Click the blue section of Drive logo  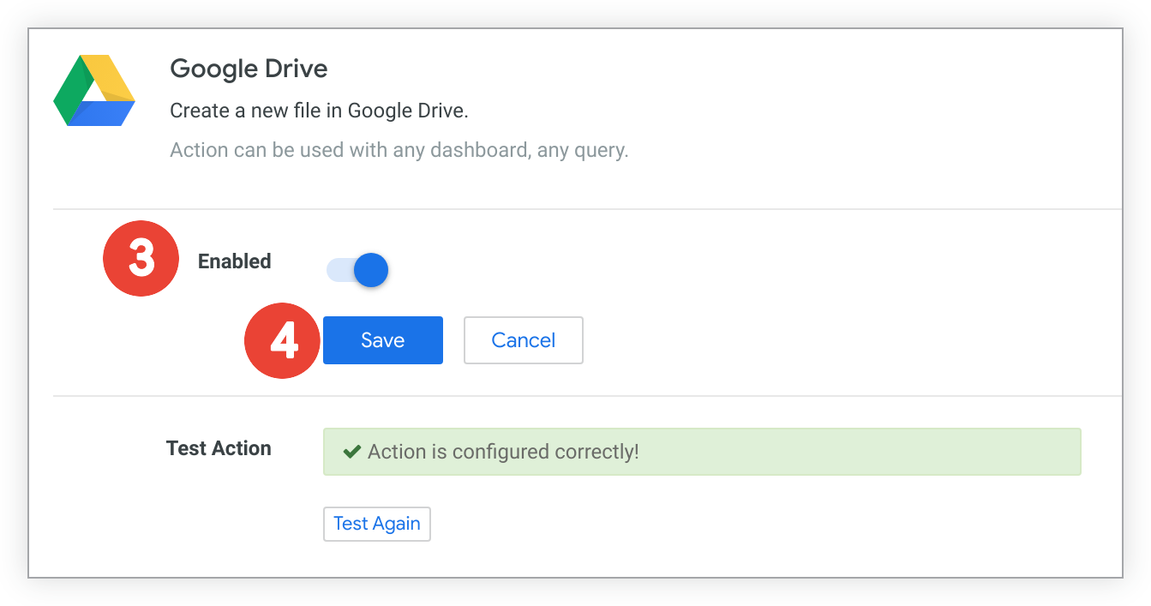101,113
